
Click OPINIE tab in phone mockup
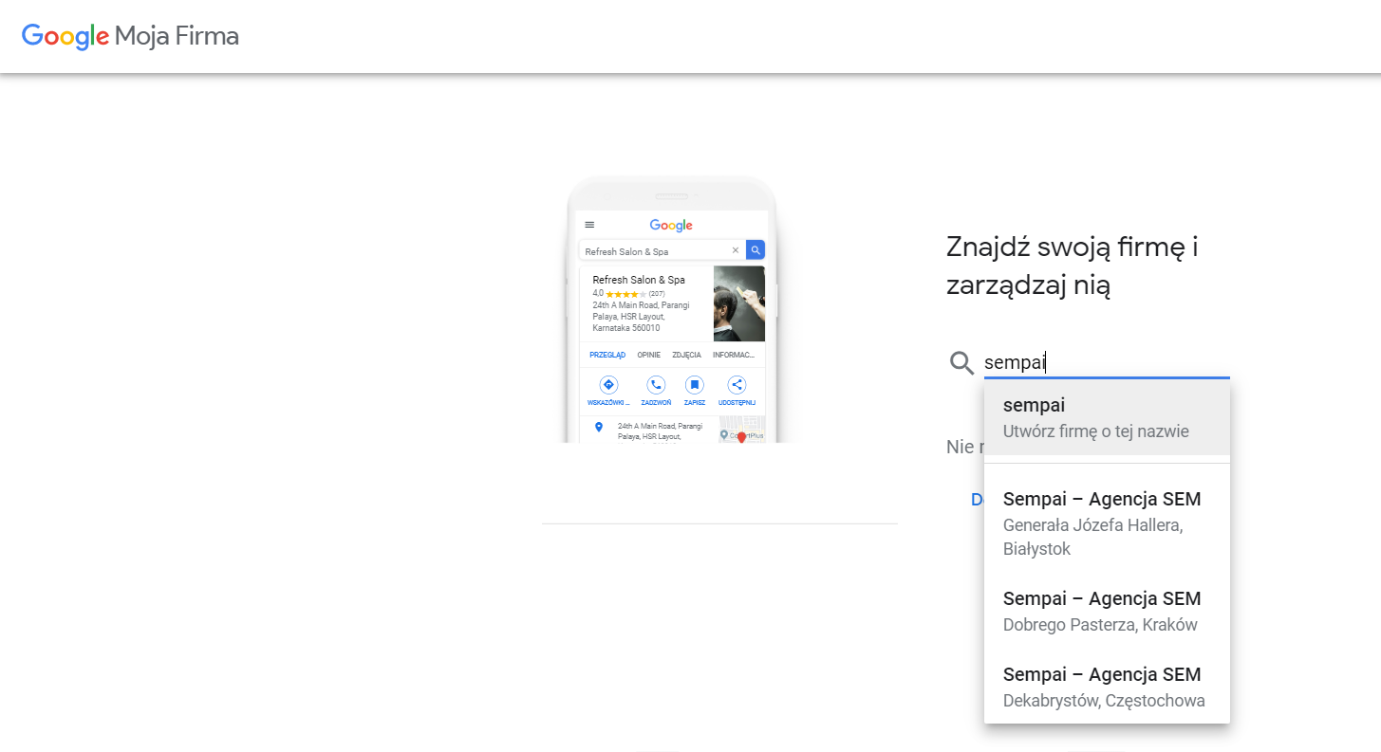(649, 355)
